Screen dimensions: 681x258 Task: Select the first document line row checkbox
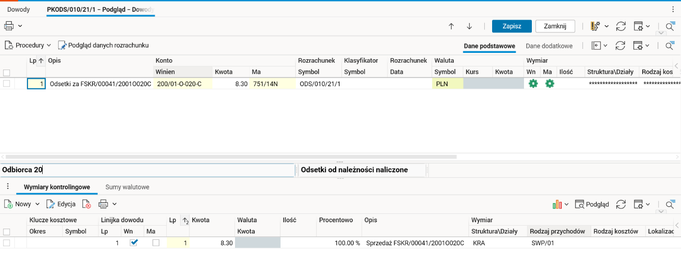(x=6, y=84)
